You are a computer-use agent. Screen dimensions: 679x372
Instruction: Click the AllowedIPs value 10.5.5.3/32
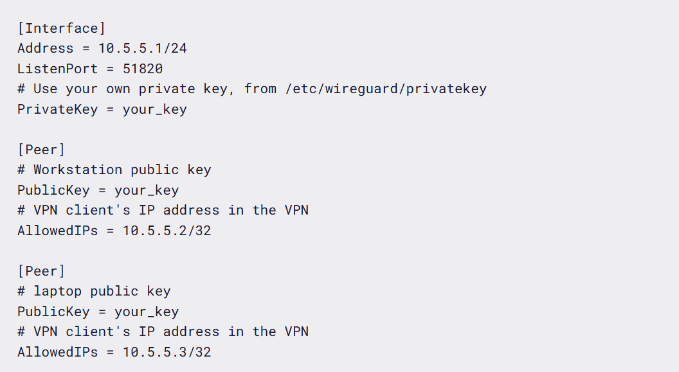tap(167, 352)
